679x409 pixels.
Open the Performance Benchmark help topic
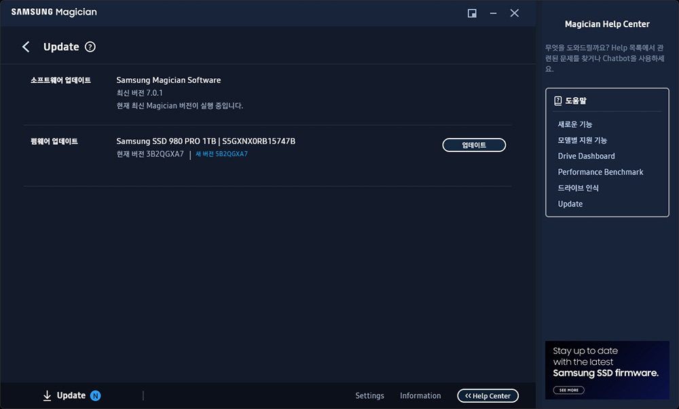tap(600, 172)
